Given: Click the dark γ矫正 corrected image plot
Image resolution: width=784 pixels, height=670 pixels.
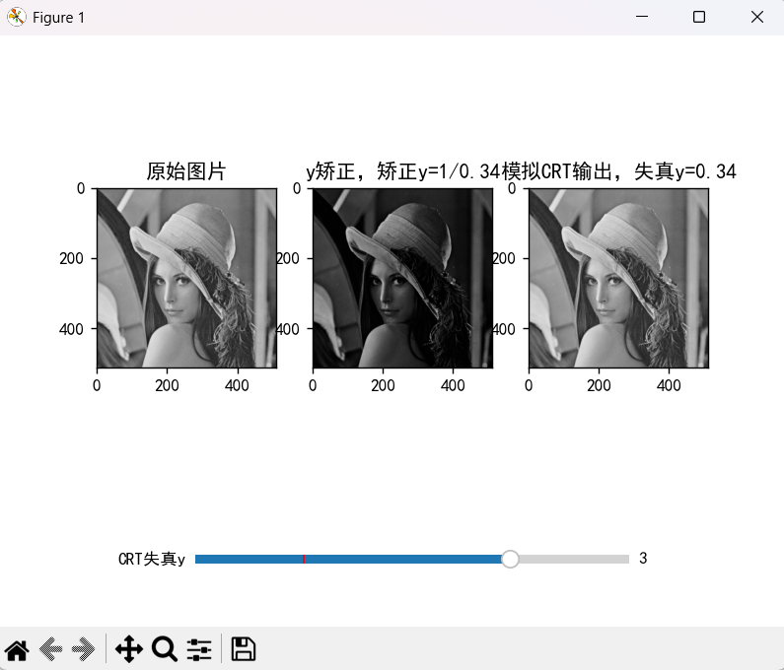Looking at the screenshot, I should (x=402, y=278).
